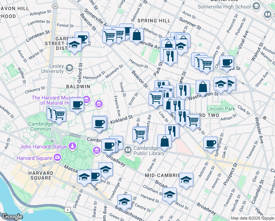This screenshot has height=221, width=275.
Task: Click restaurant marker below Somerville Ave near Park St
Action: [x=170, y=56]
